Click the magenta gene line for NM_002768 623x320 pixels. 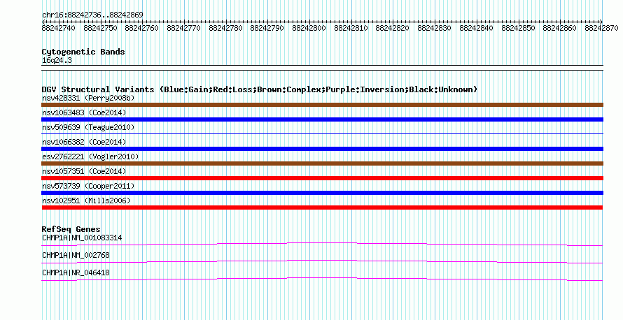click(x=322, y=262)
